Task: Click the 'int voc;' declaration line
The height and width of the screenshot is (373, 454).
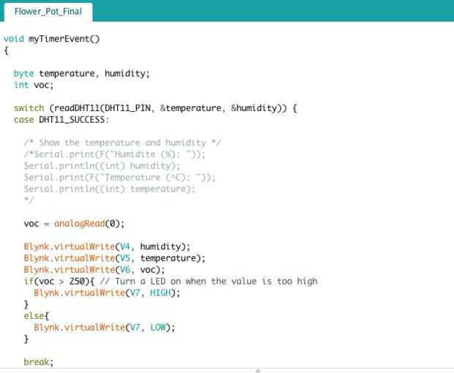Action: [34, 85]
